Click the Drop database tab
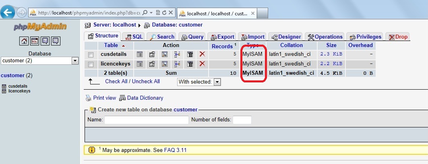 (398, 37)
